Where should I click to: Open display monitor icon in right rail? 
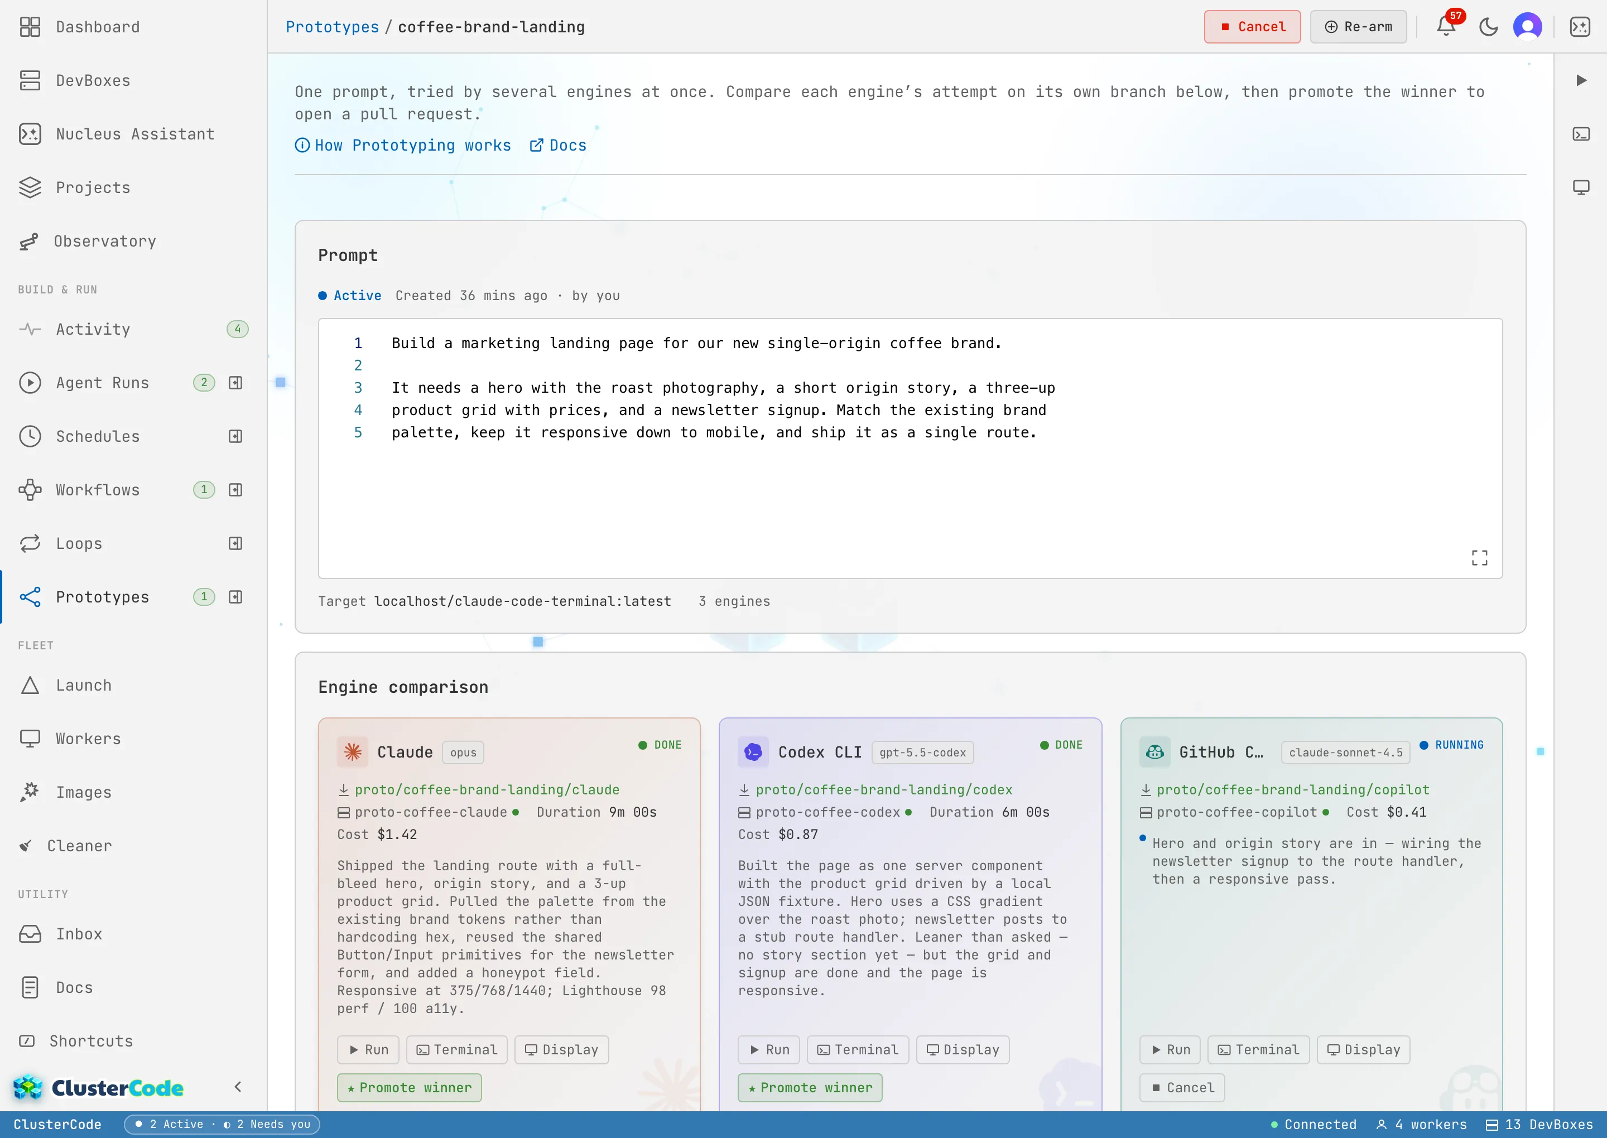click(x=1581, y=187)
